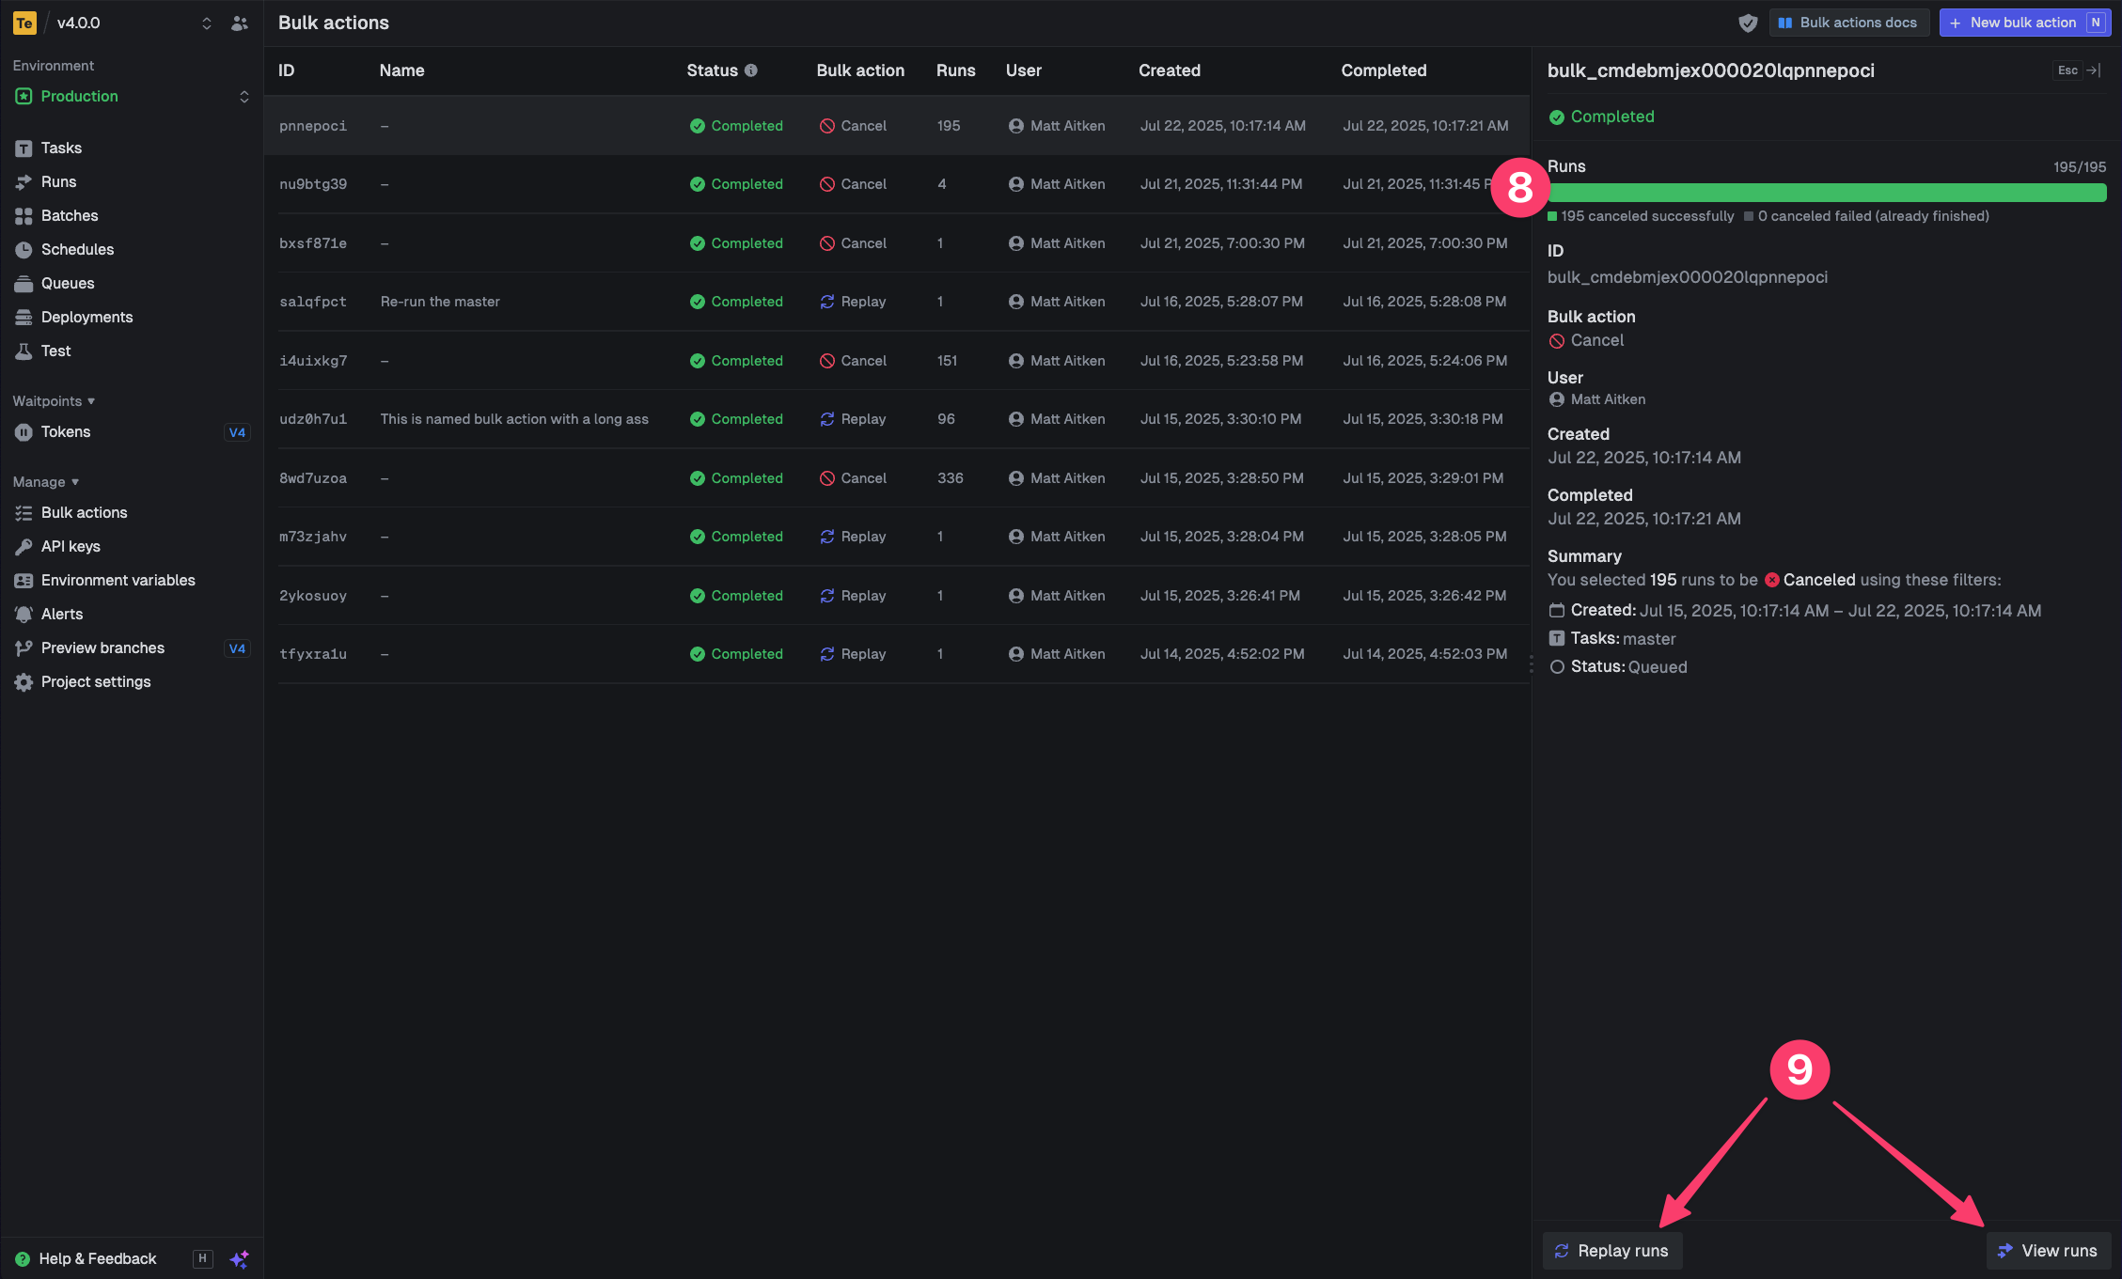Screen dimensions: 2122x1279
Task: Open Environment variables
Action: [118, 580]
